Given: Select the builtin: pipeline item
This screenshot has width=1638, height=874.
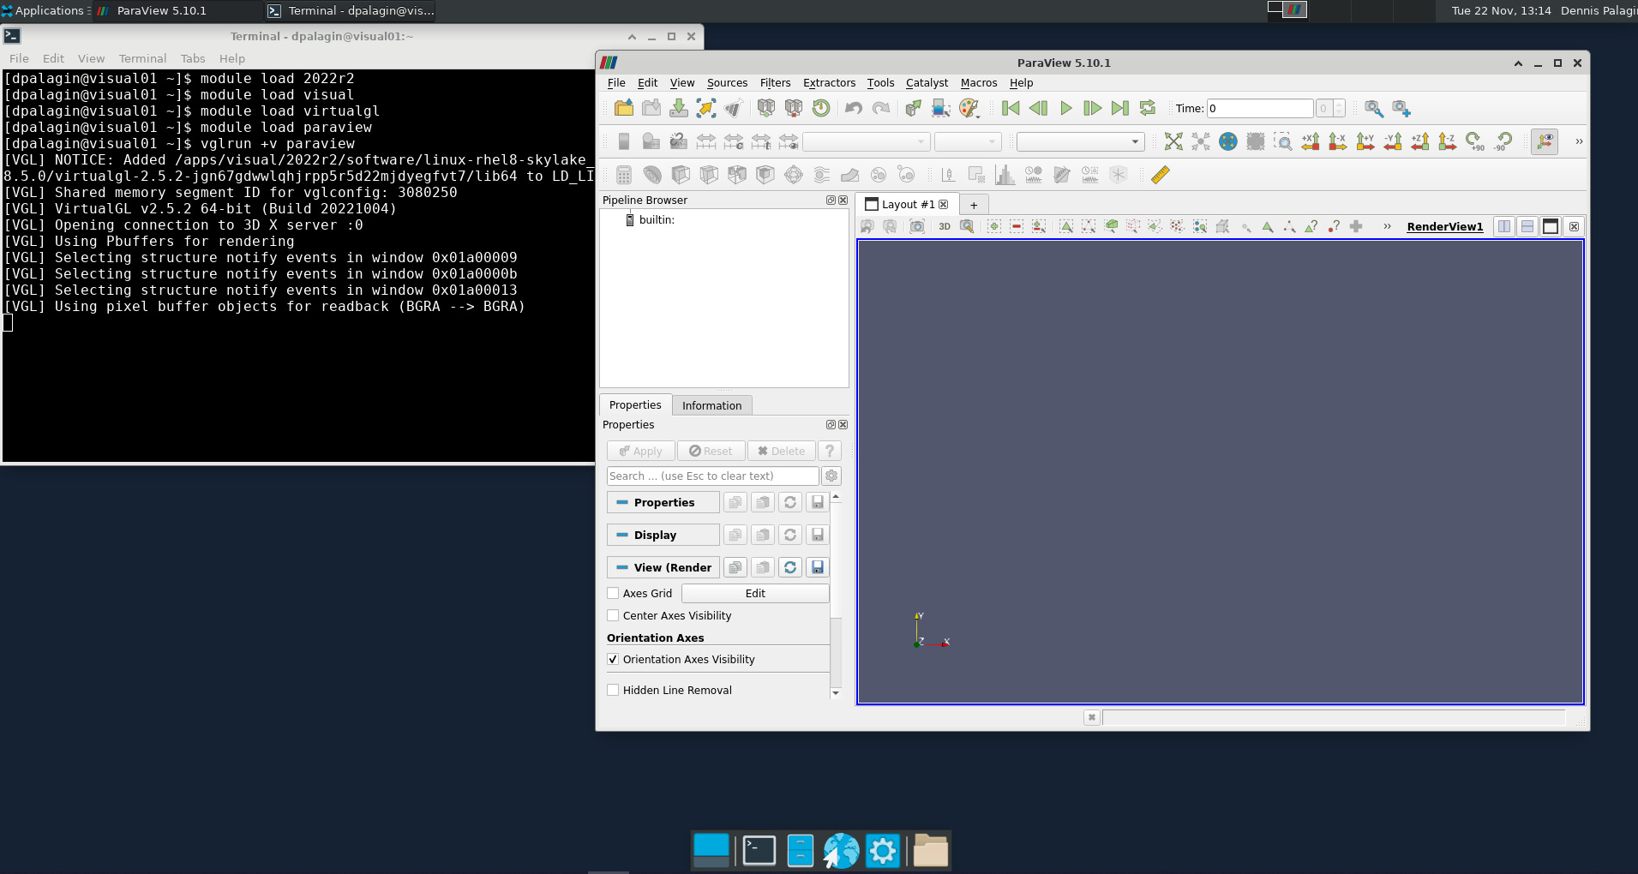Looking at the screenshot, I should [x=656, y=220].
